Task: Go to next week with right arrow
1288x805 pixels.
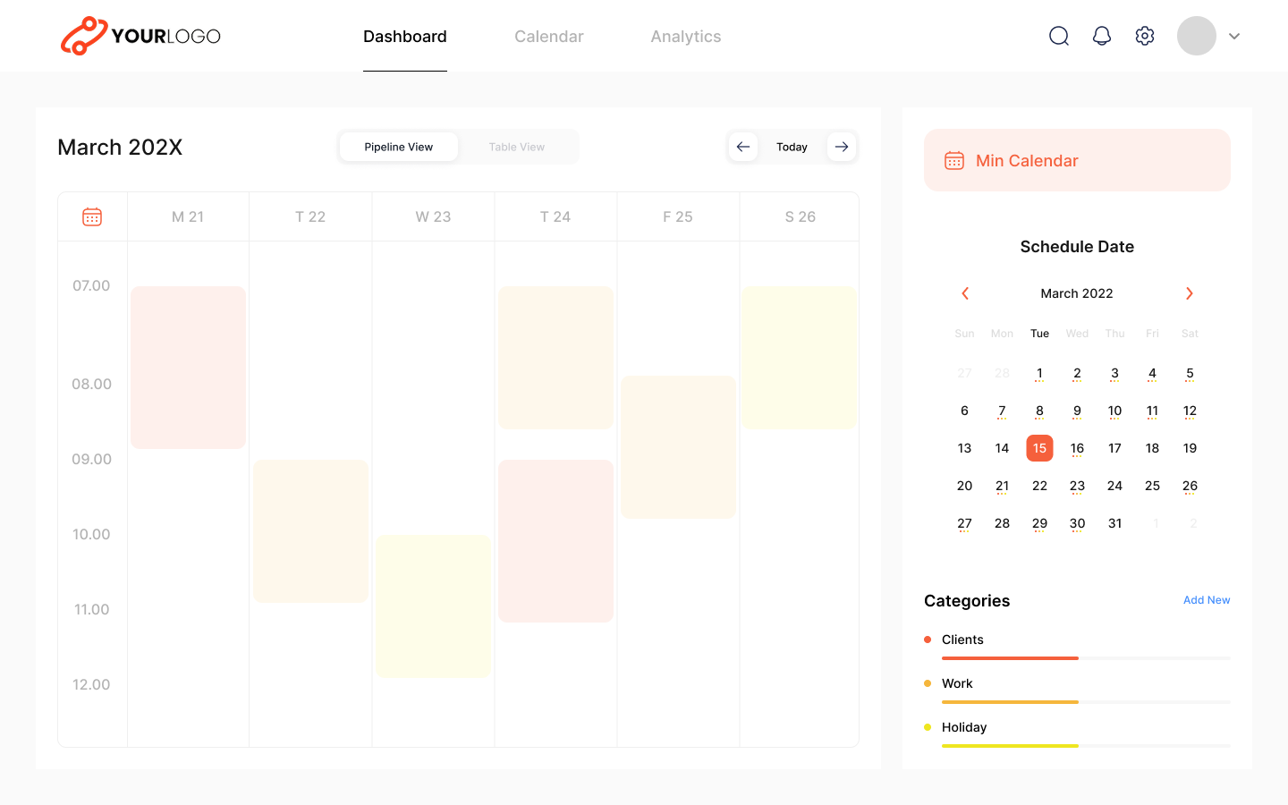Action: click(842, 147)
